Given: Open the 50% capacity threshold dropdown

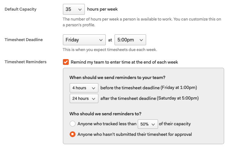Looking at the screenshot, I should tap(148, 124).
